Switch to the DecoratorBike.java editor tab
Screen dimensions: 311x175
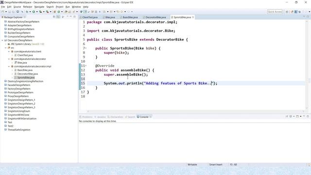click(155, 17)
